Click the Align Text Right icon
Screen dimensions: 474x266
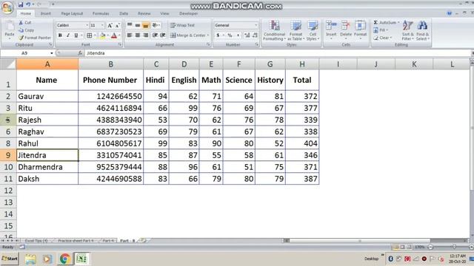point(145,35)
